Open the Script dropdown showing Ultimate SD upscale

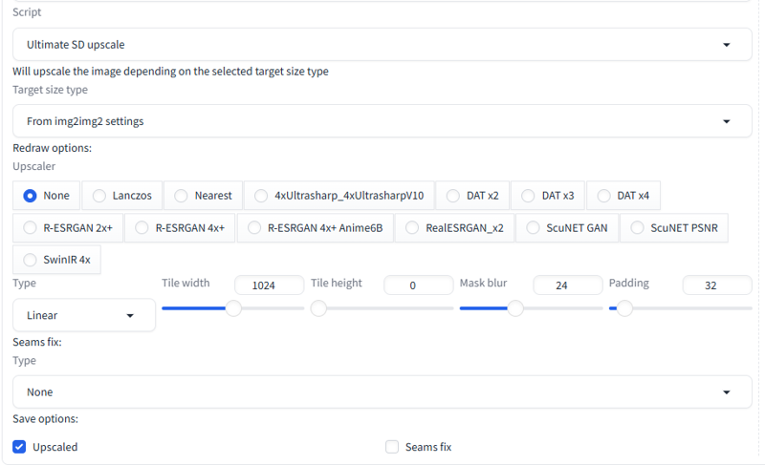pyautogui.click(x=382, y=44)
